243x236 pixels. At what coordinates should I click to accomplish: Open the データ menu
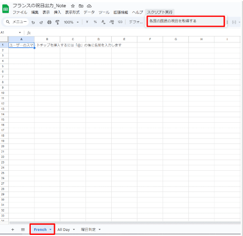point(89,12)
